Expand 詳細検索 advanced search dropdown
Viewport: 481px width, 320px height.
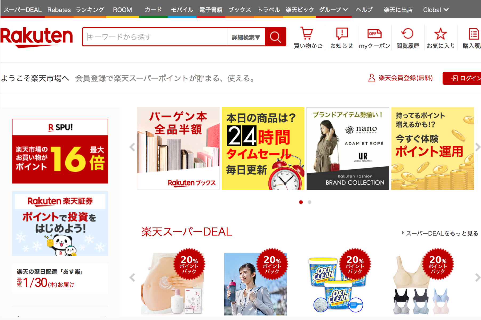pos(246,37)
